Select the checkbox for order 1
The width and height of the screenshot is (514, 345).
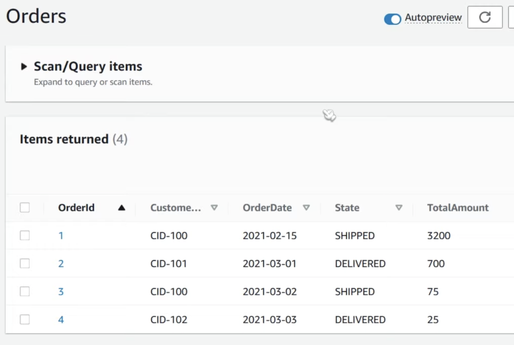[25, 236]
